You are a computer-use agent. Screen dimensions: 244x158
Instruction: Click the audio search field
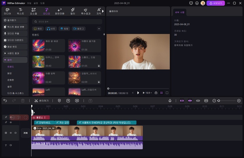coord(67,22)
